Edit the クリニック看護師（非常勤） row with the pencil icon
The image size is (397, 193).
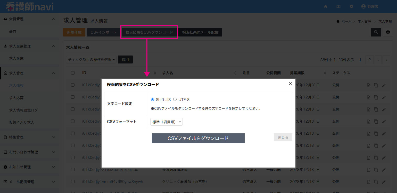383,182
